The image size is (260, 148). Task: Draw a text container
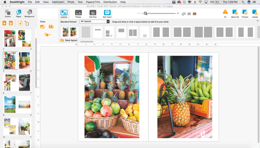51,27
